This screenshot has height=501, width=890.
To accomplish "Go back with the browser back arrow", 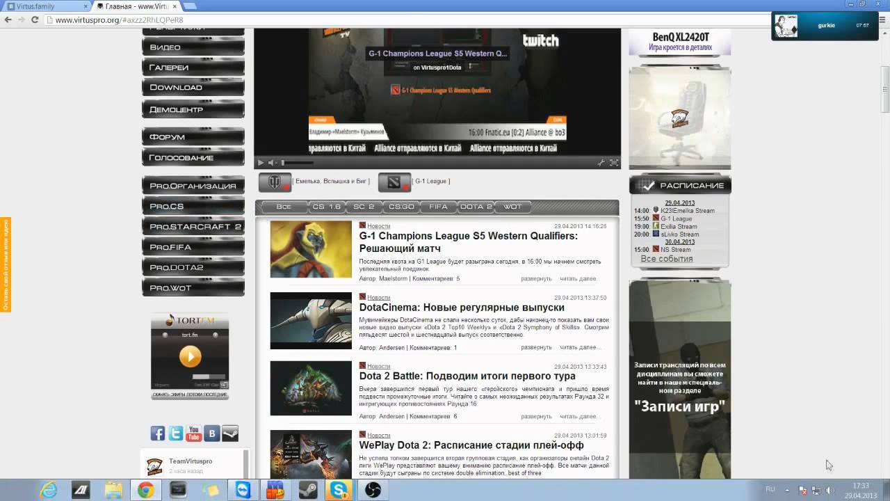I will 8,19.
